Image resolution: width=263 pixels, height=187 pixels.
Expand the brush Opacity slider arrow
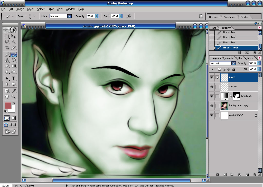click(97, 16)
